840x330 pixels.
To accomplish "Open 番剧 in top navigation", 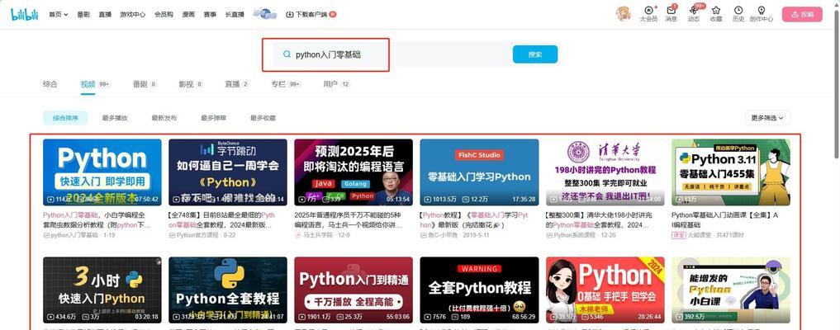I will pyautogui.click(x=83, y=15).
